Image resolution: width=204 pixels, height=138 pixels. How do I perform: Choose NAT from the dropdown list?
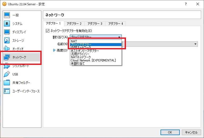click(x=96, y=41)
